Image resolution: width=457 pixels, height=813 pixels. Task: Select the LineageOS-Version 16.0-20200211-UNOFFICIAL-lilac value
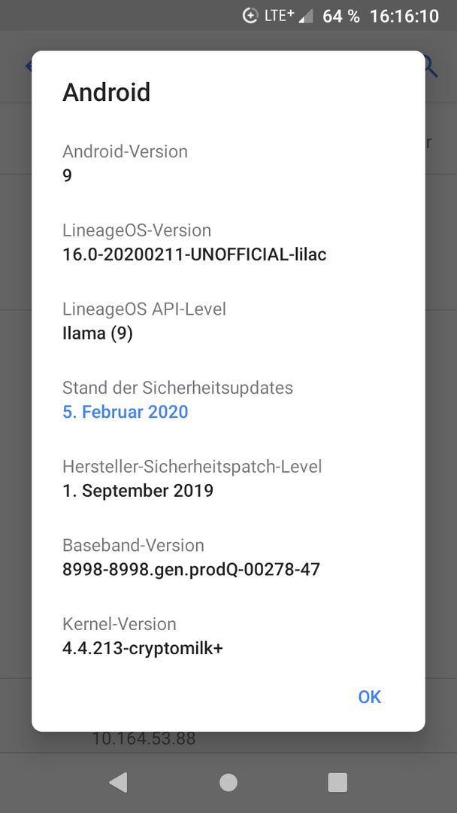tap(195, 254)
